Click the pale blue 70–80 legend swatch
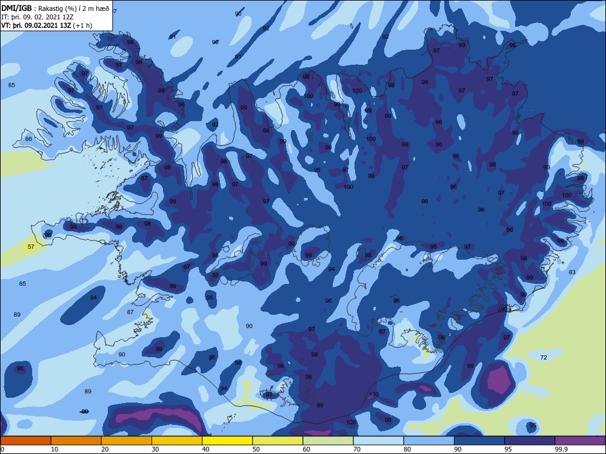 pos(378,441)
